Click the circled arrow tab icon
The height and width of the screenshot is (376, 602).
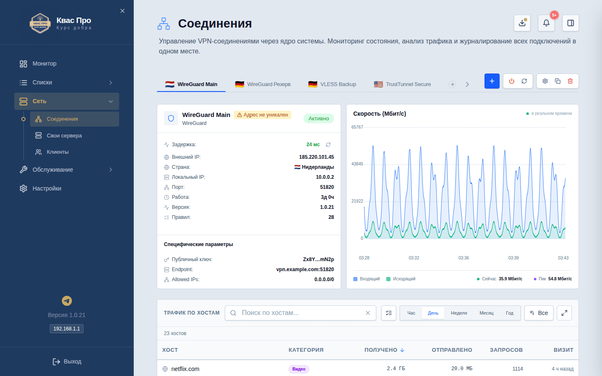click(452, 84)
